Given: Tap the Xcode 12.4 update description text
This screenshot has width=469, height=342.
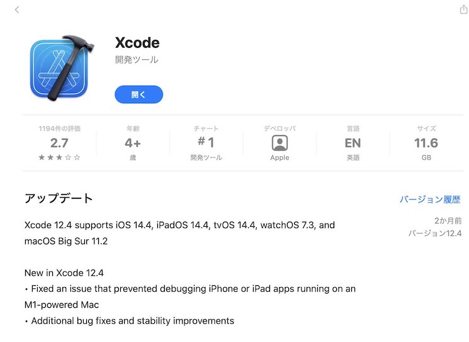Looking at the screenshot, I should (179, 233).
